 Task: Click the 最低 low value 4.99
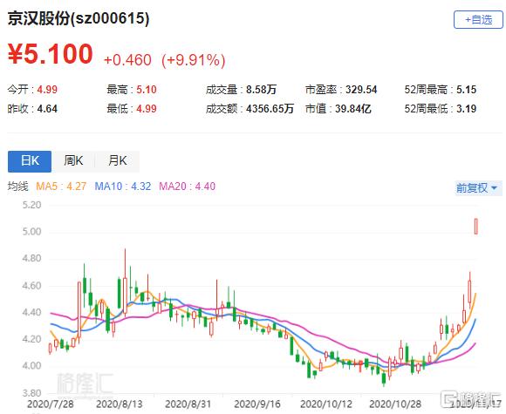(147, 109)
